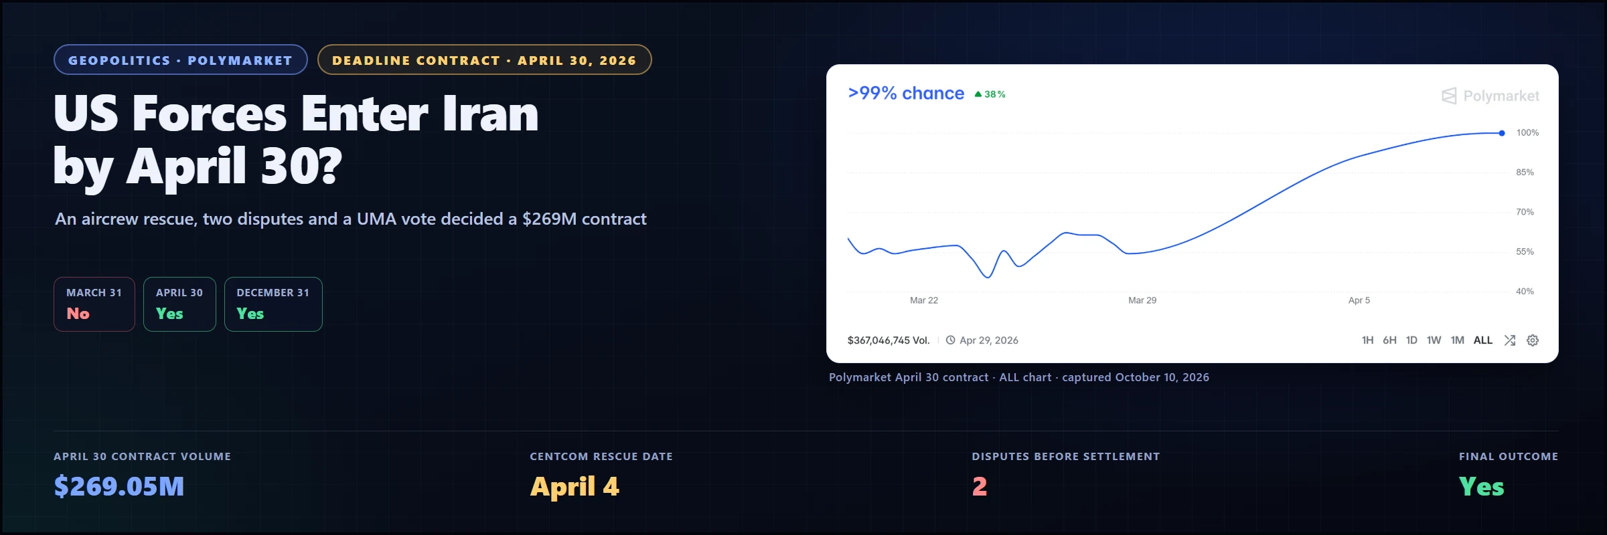Click the Polymarket logo icon
This screenshot has height=535, width=1607.
(1449, 96)
